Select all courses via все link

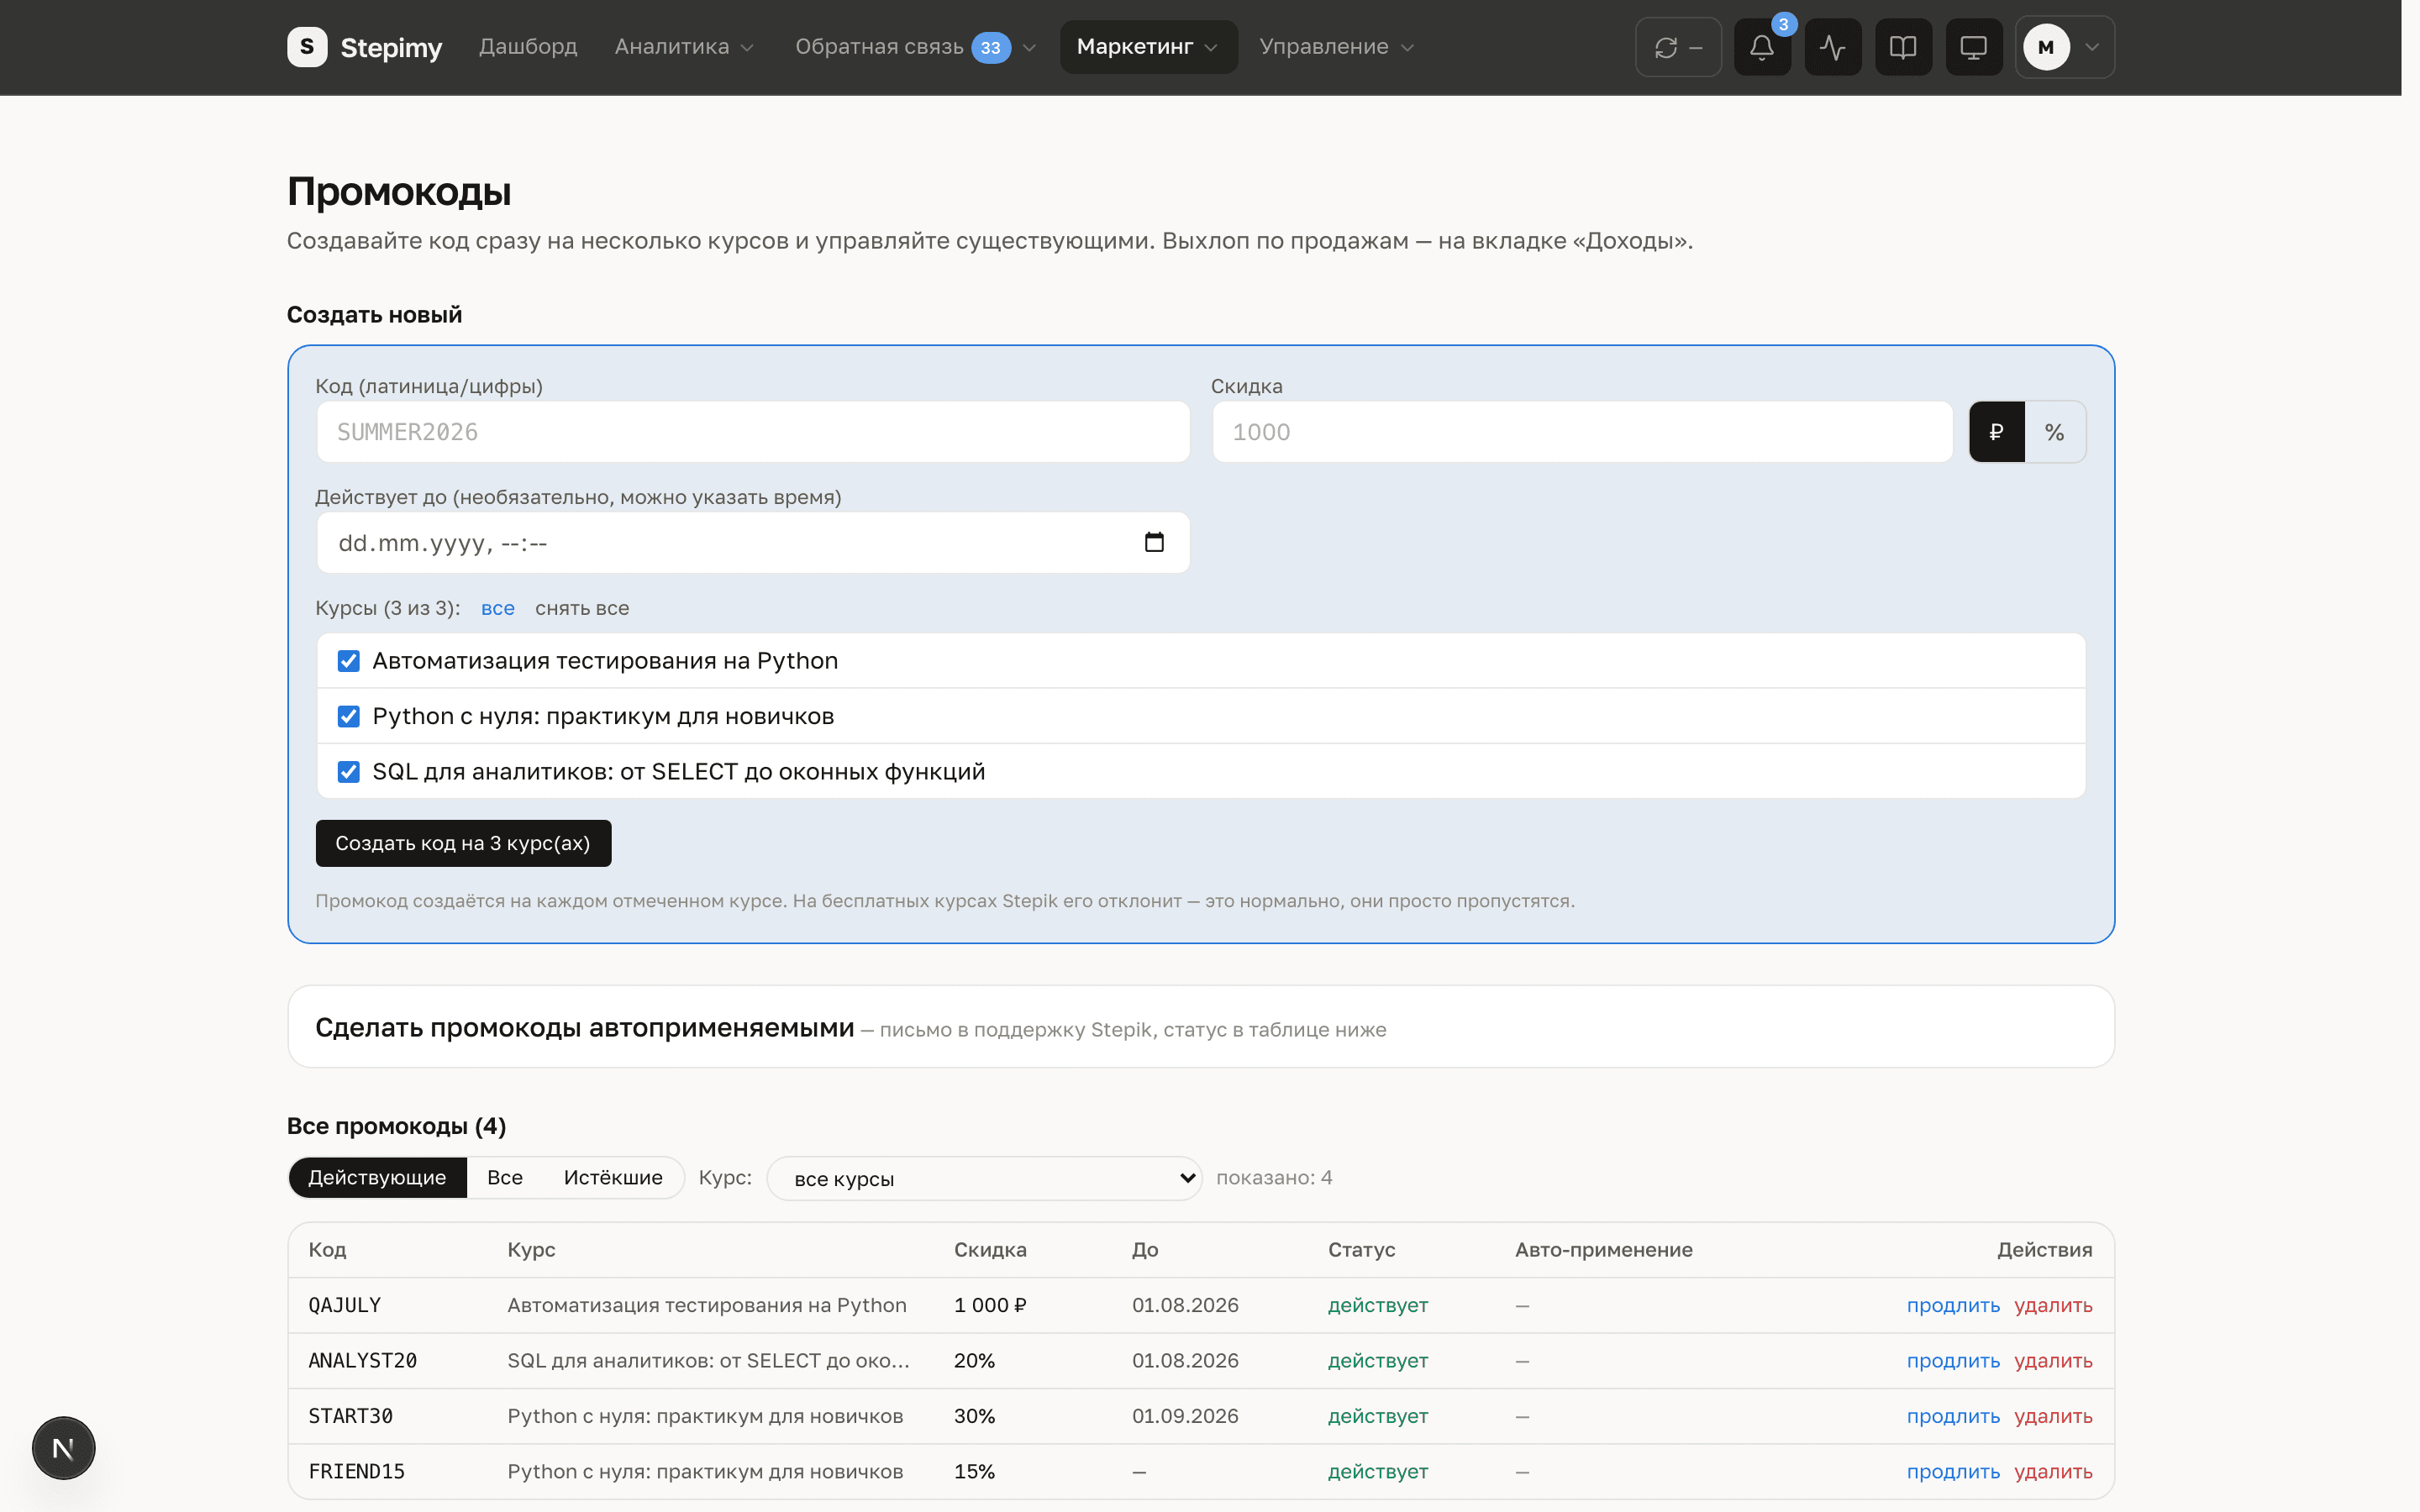coord(497,608)
